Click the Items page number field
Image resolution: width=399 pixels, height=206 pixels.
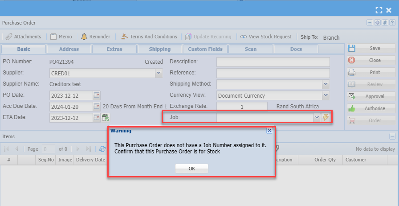[x=49, y=149]
